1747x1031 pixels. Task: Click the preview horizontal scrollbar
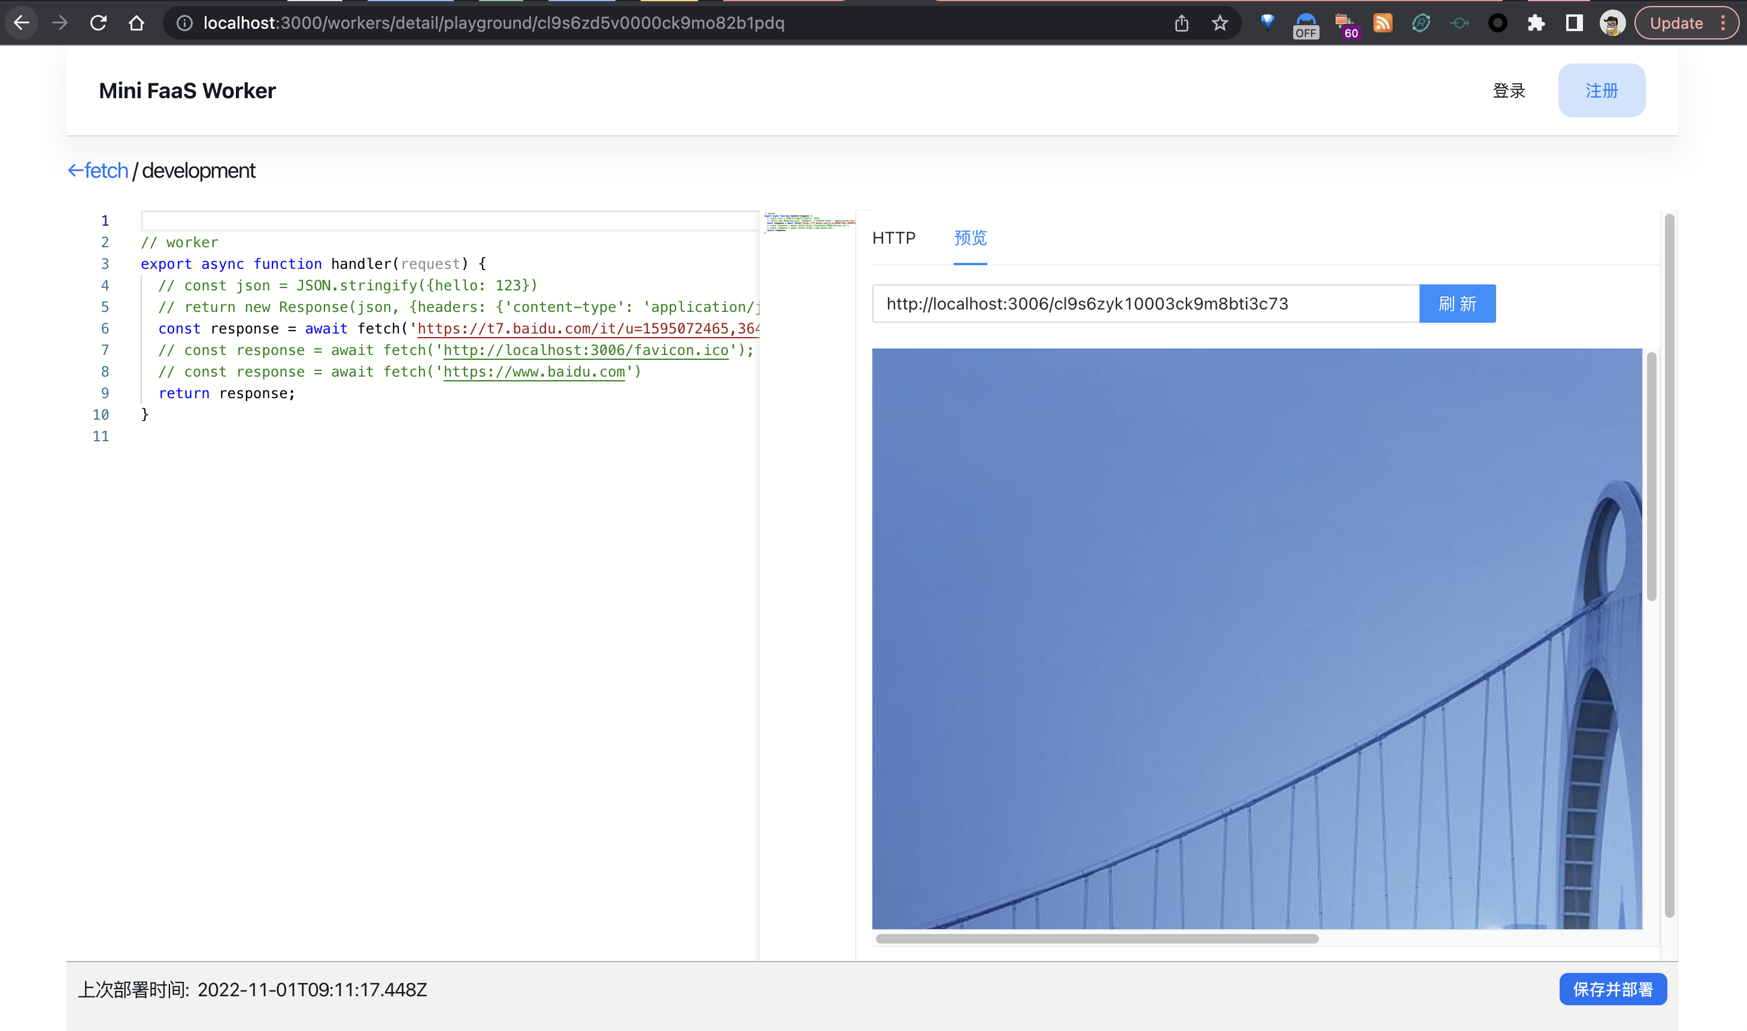(x=1097, y=939)
